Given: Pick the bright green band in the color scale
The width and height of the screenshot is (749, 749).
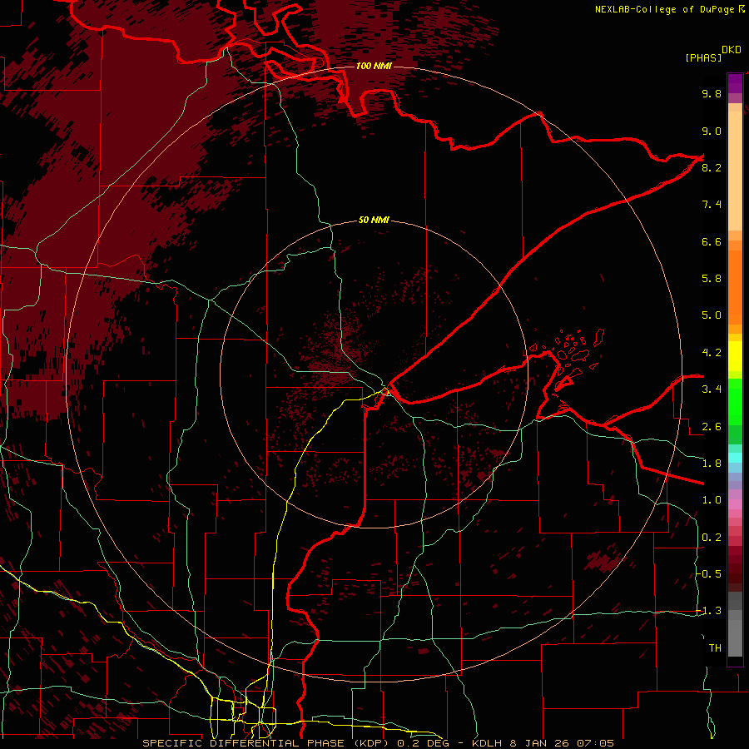Looking at the screenshot, I should (735, 401).
